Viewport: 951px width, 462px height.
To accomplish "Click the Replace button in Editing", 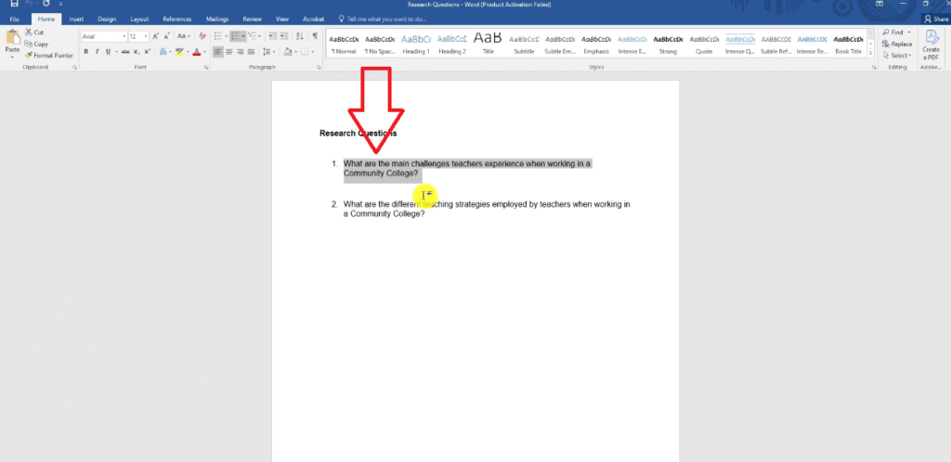I will tap(897, 44).
